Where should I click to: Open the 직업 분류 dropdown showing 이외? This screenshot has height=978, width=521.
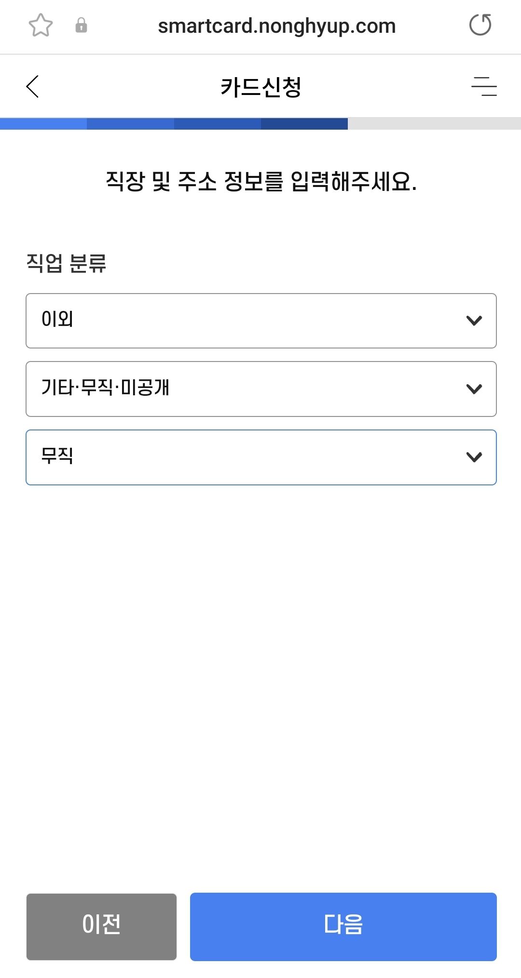(x=260, y=320)
